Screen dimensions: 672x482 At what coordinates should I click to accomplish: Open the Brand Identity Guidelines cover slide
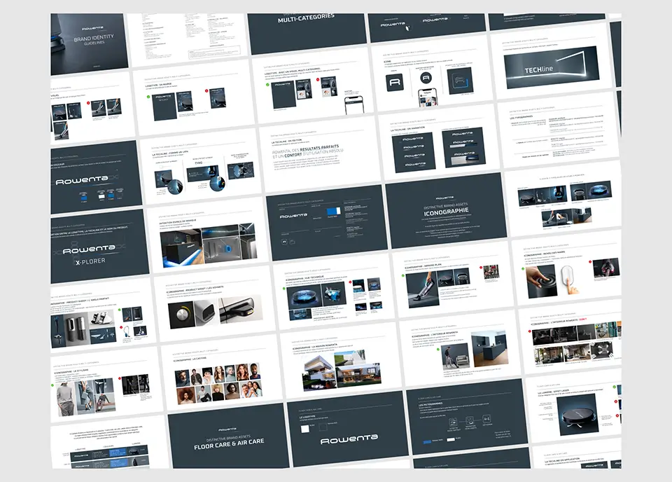point(89,43)
